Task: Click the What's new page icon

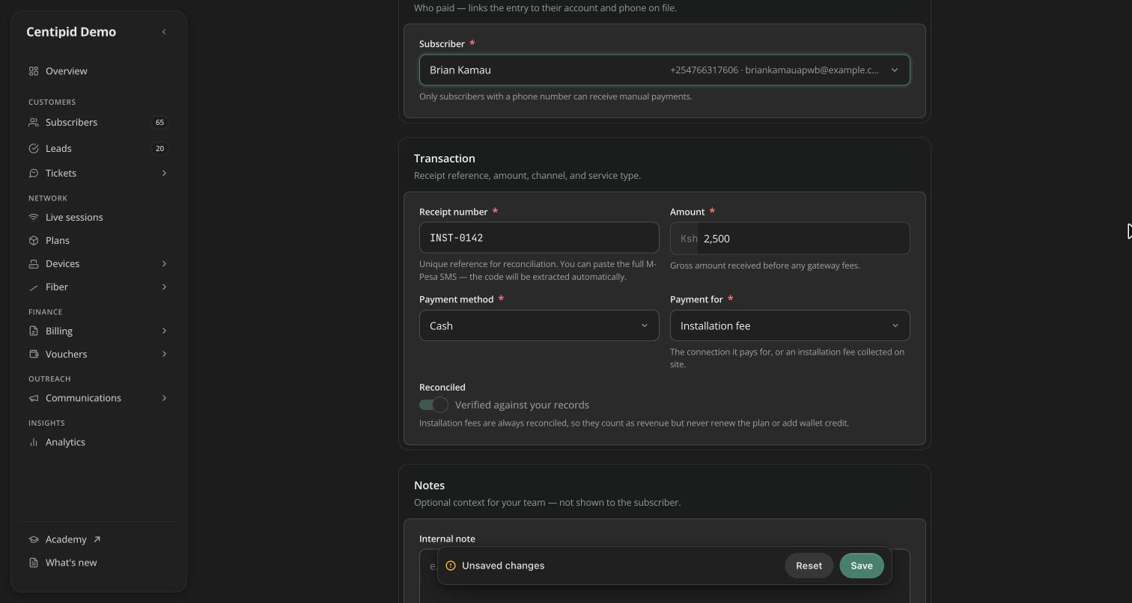Action: tap(34, 563)
